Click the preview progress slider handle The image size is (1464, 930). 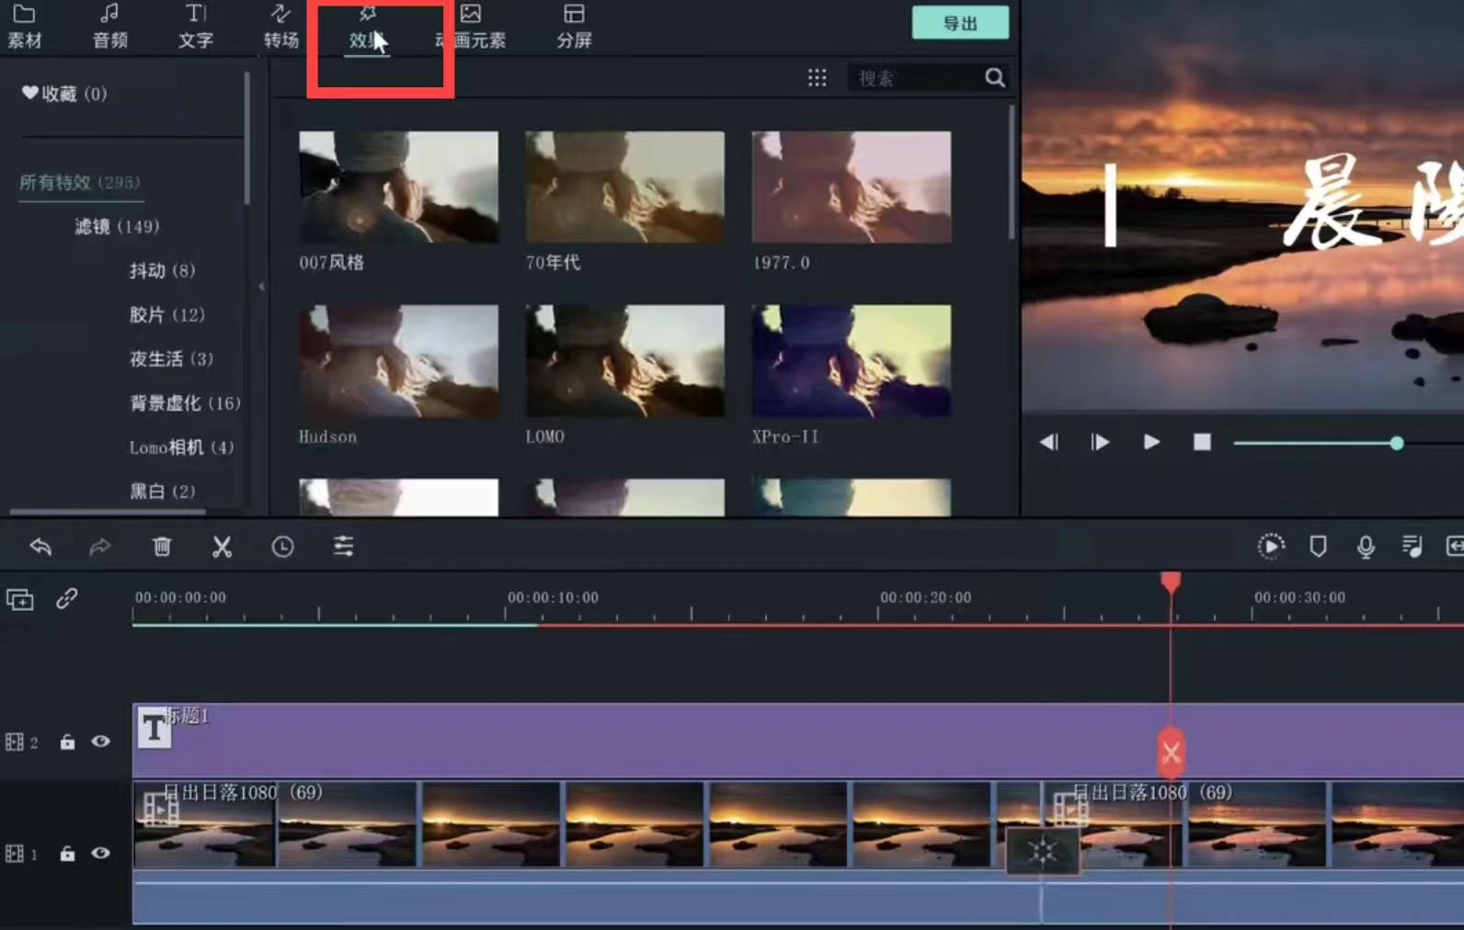pyautogui.click(x=1397, y=443)
